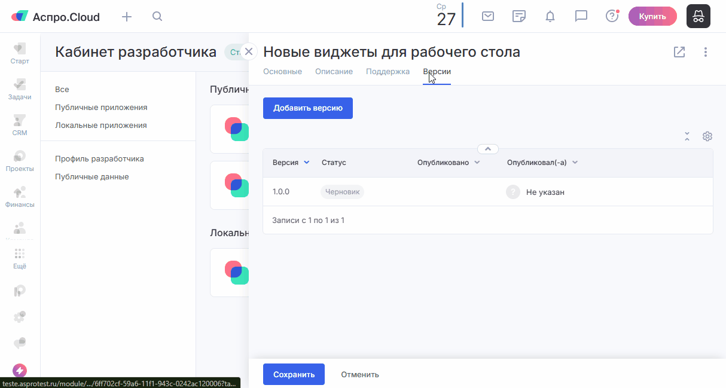The width and height of the screenshot is (726, 388).
Task: Go to Проекты in the sidebar
Action: click(x=20, y=161)
